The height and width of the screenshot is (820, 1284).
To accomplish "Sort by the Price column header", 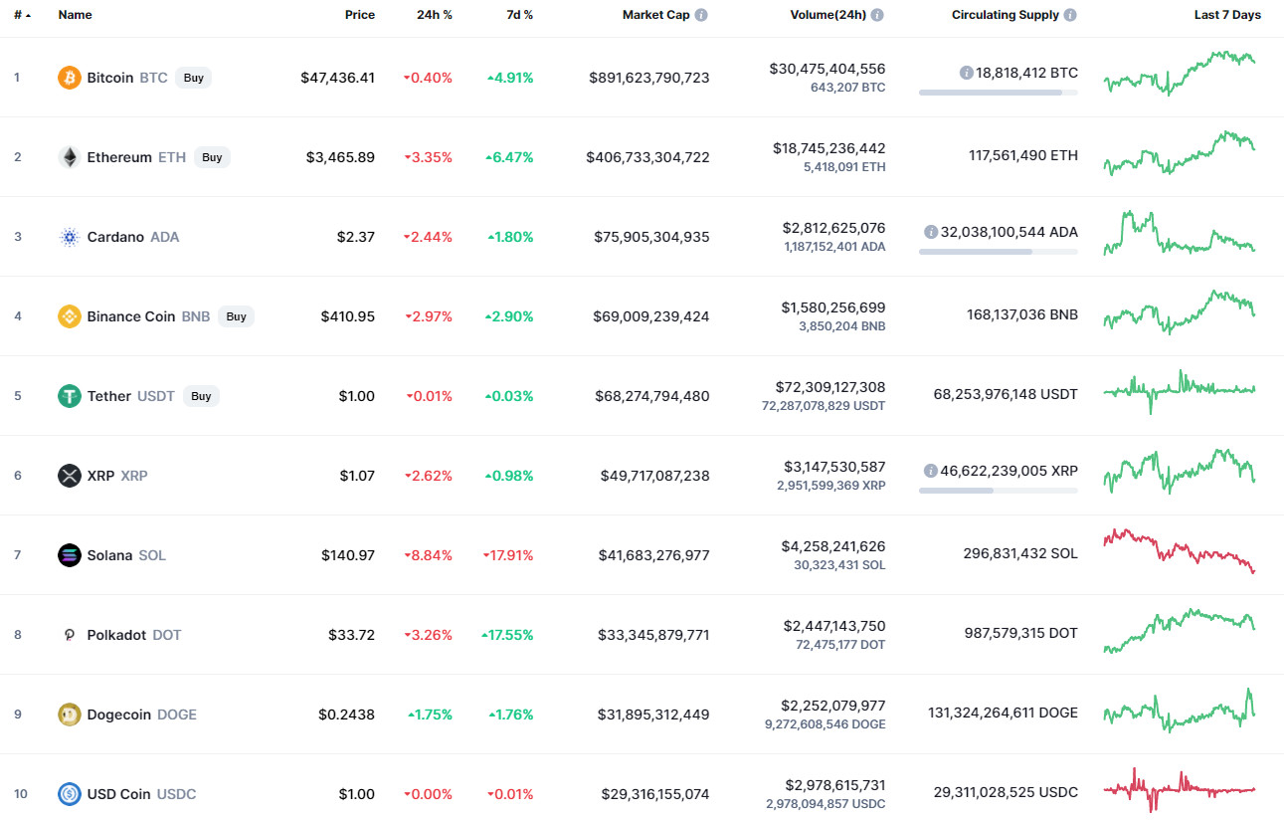I will [x=359, y=15].
